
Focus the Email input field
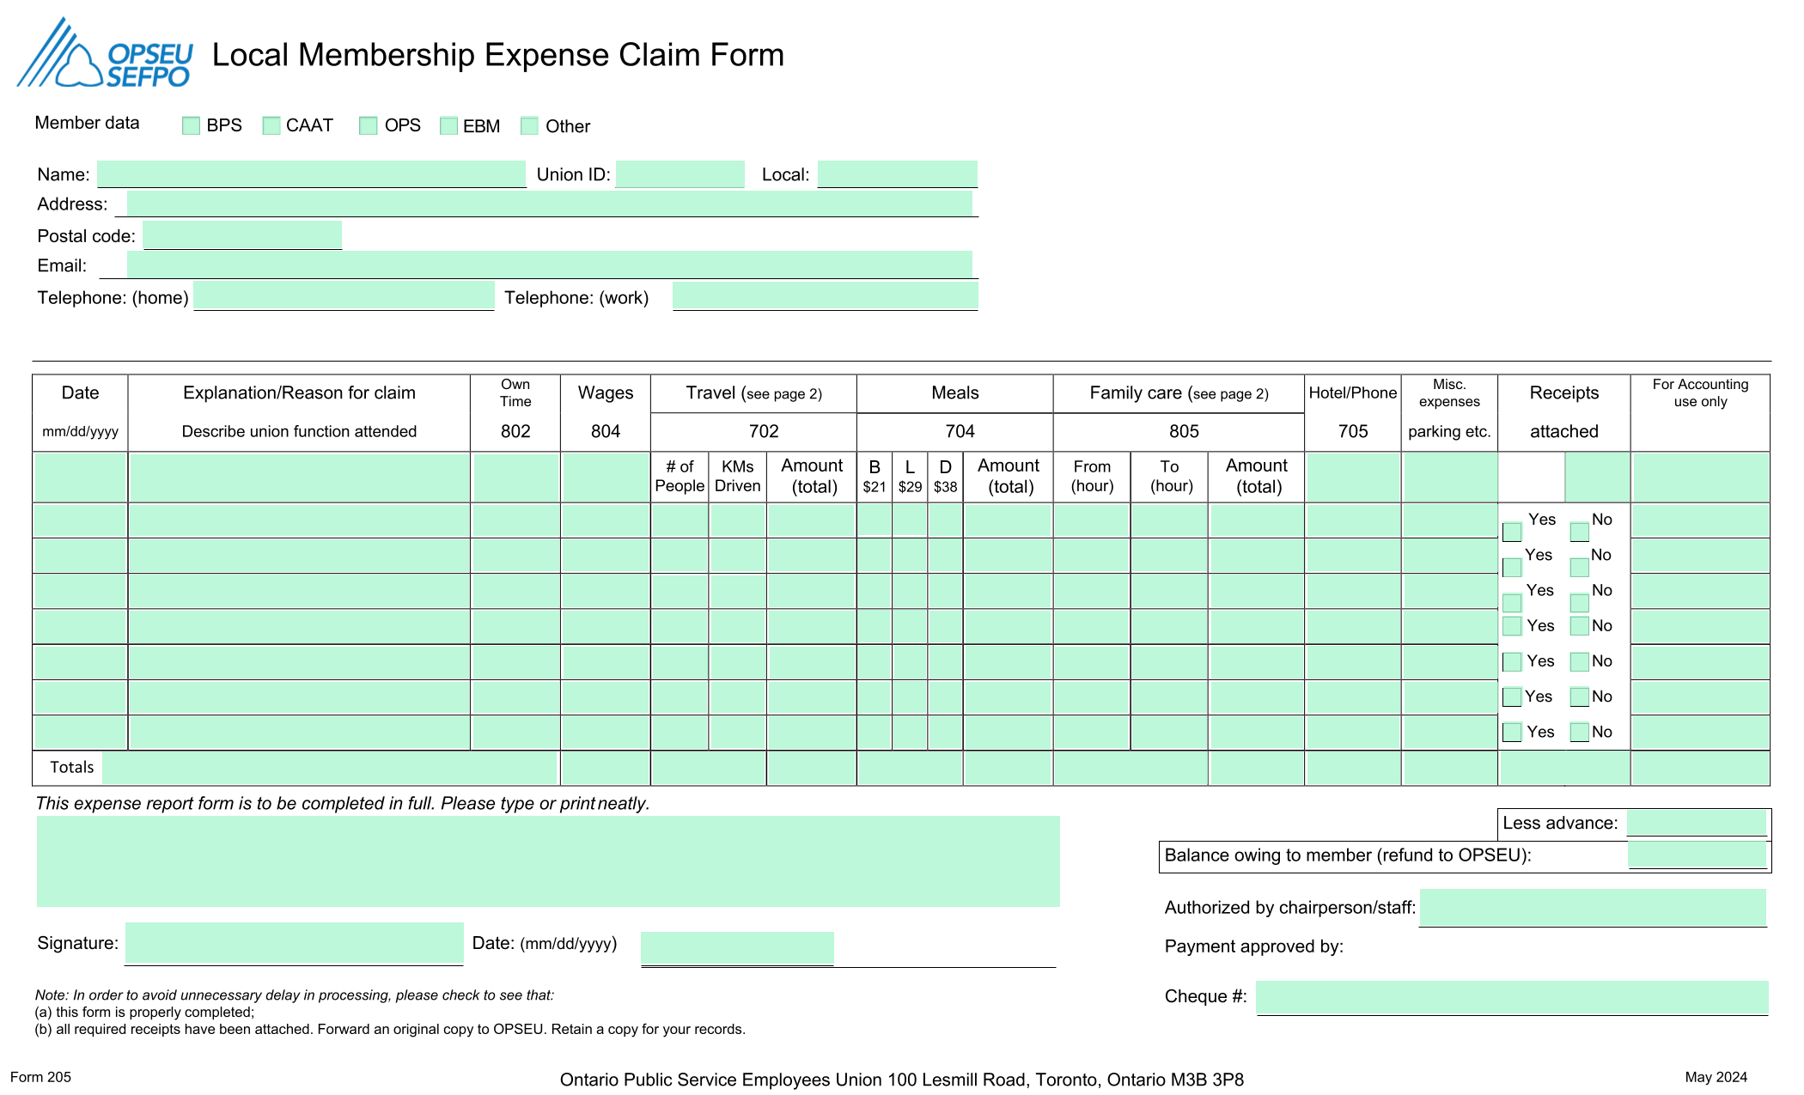(x=550, y=265)
